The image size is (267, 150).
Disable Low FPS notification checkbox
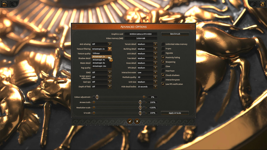pos(163,84)
